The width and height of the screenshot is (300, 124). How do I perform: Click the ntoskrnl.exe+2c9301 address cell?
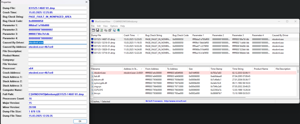pos(133,73)
